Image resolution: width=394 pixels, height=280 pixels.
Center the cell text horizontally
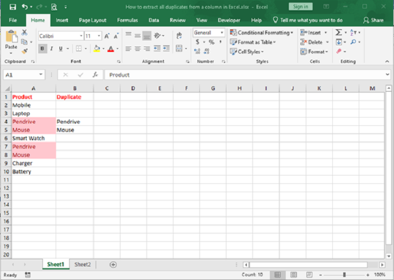[x=137, y=49]
